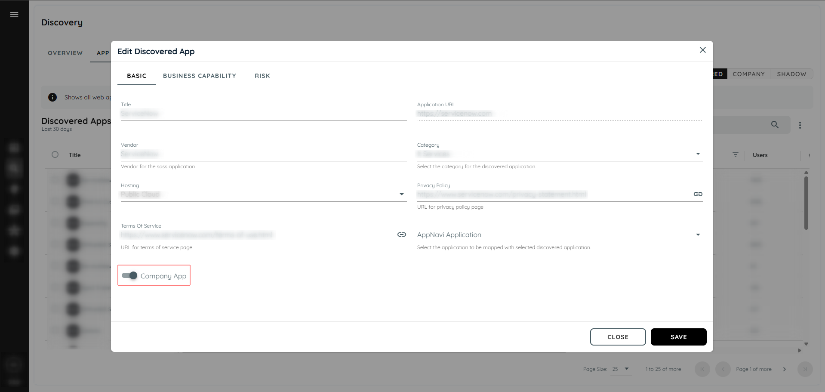Open the Risk tab
The image size is (825, 392).
coord(262,76)
